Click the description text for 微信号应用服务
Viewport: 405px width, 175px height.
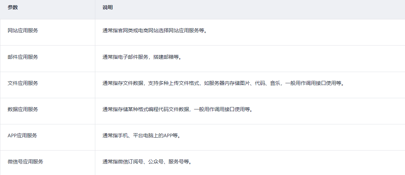(147, 162)
